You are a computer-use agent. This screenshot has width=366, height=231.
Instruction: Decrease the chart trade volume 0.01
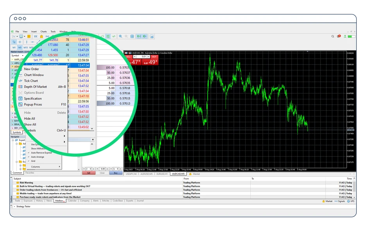point(135,57)
